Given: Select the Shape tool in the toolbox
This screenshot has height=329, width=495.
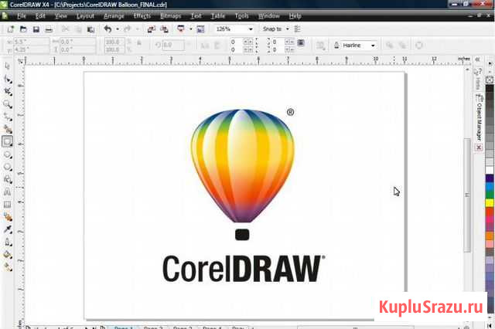Looking at the screenshot, I should pos(8,79).
